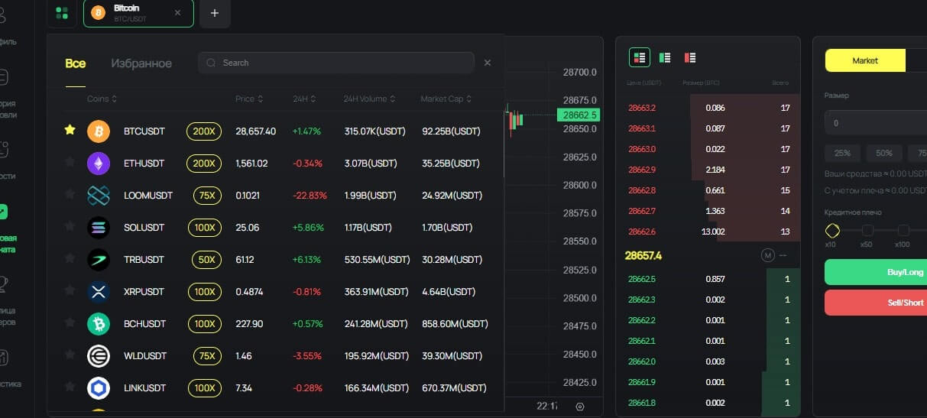Sort coin list by Price column
Screen dimensions: 927x418
click(249, 99)
